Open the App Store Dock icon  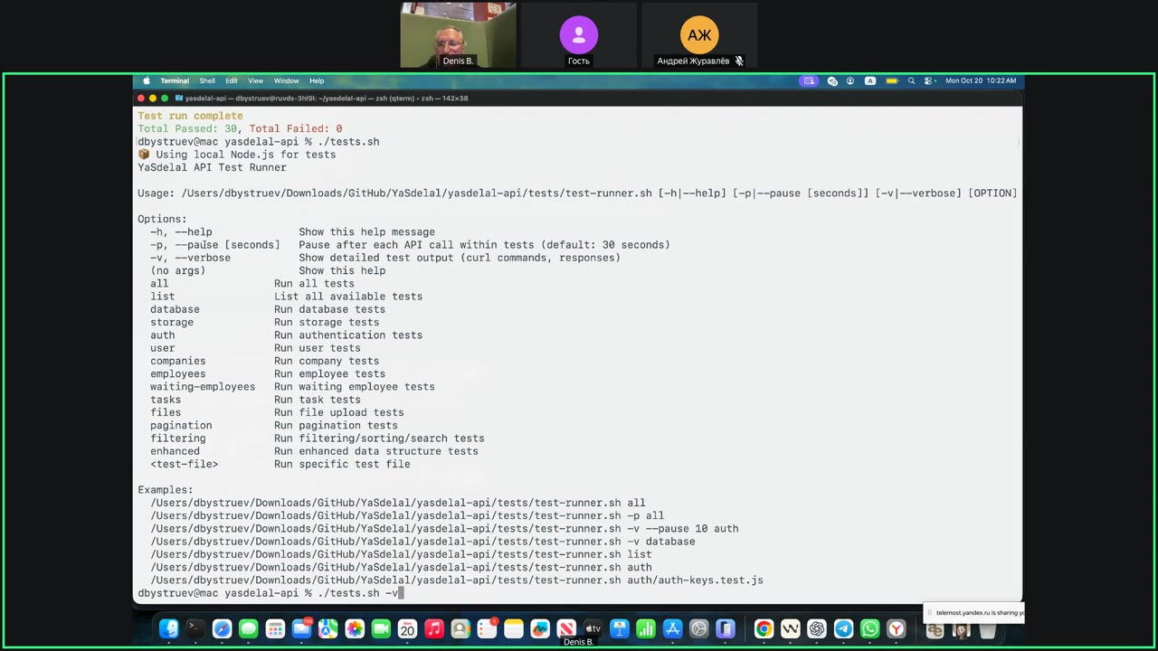pyautogui.click(x=672, y=629)
